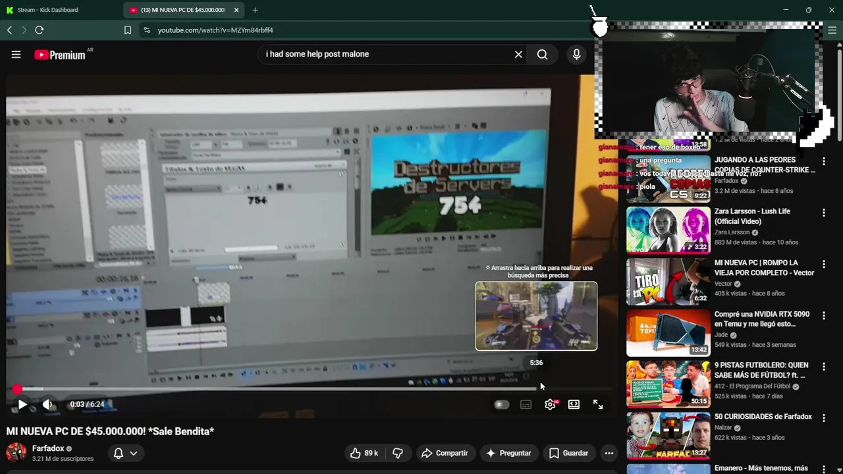Open the notification bell dropdown
843x474 pixels.
125,453
